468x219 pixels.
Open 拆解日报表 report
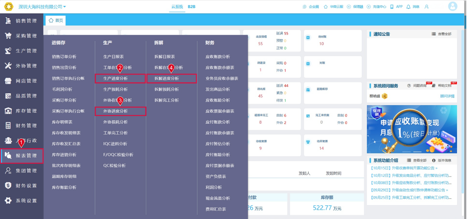pyautogui.click(x=165, y=57)
